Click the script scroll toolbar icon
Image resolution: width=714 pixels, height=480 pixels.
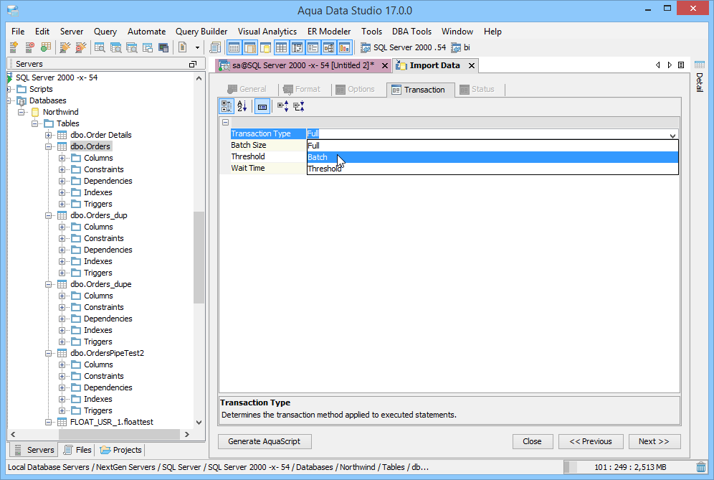tap(215, 47)
